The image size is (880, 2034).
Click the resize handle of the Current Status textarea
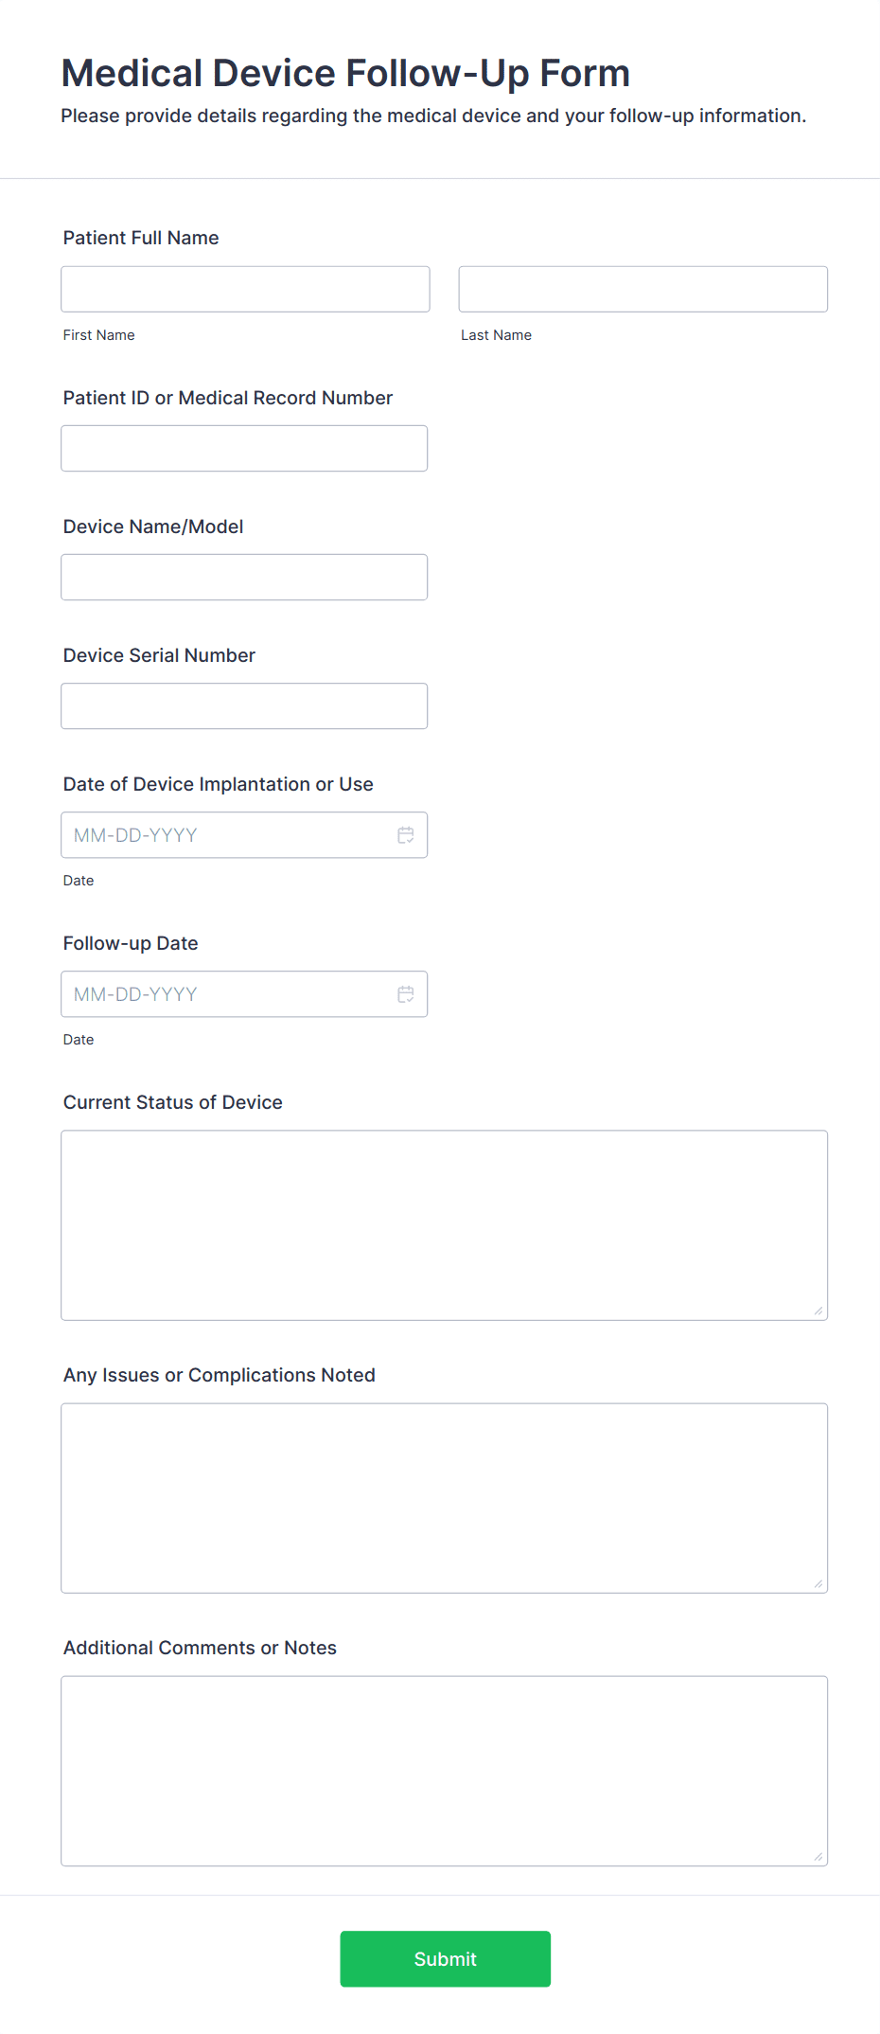[818, 1310]
